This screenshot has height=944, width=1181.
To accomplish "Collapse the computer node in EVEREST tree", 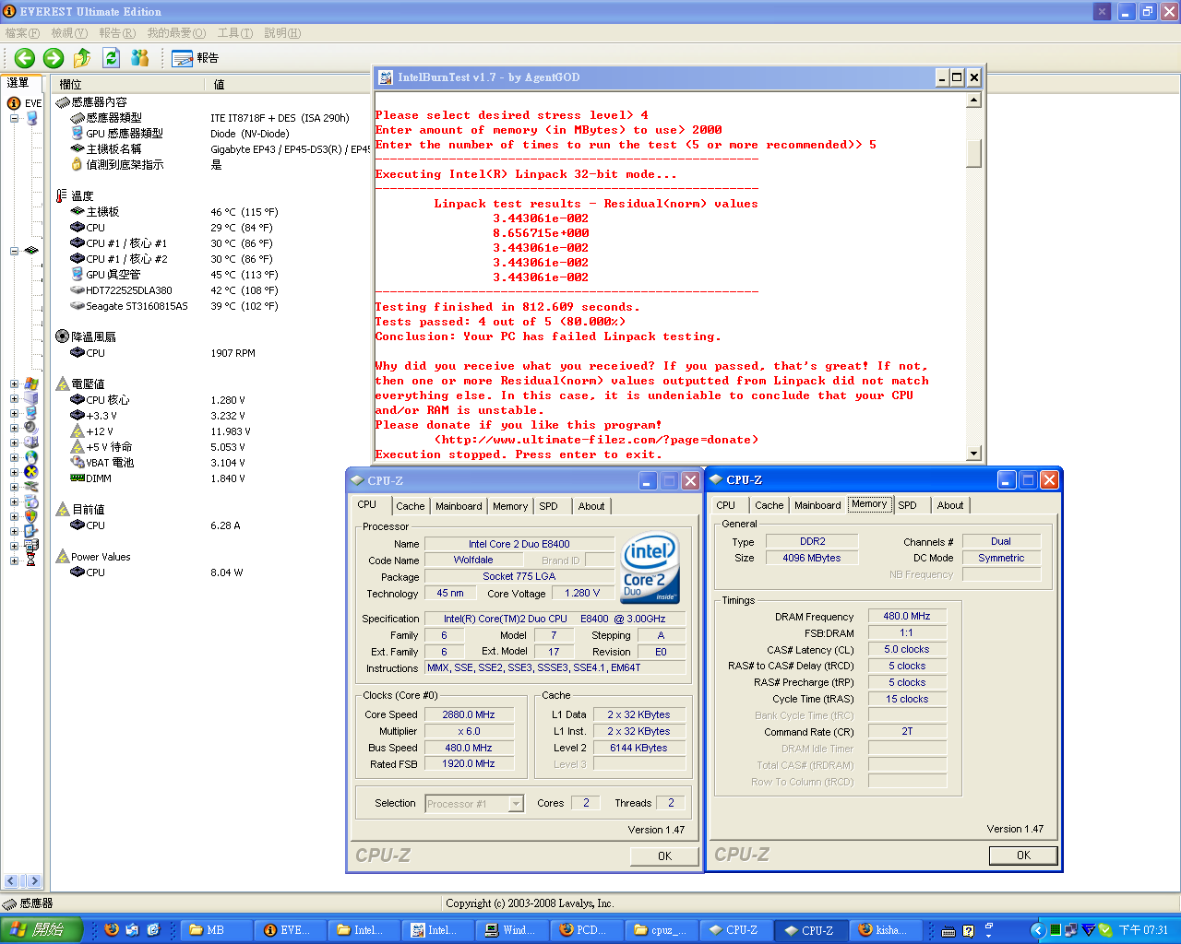I will (x=14, y=118).
